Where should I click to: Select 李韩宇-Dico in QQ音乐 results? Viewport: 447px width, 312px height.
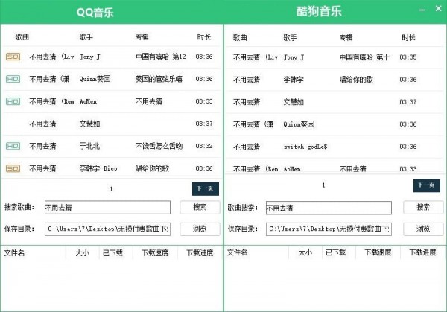point(98,168)
